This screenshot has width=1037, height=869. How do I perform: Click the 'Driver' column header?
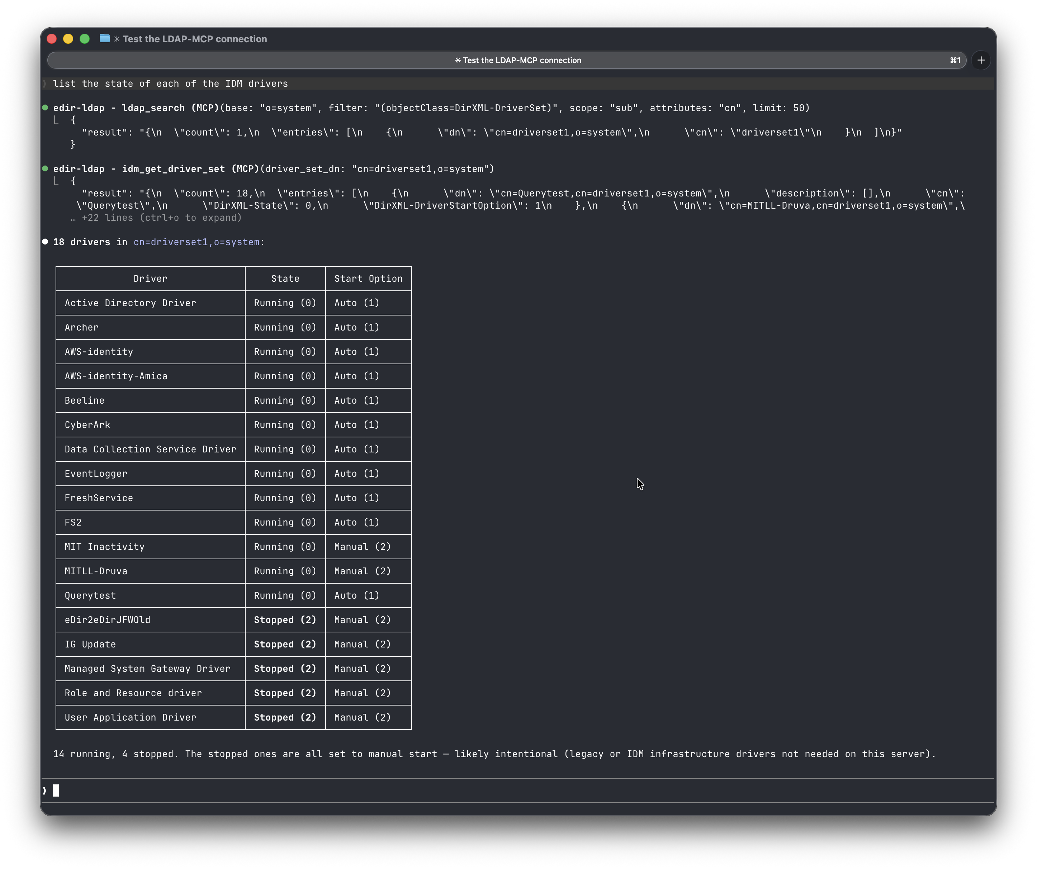[x=151, y=279]
